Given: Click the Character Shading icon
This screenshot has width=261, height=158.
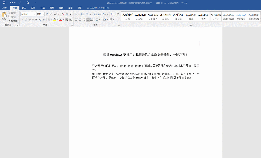Looking at the screenshot, I should pos(67,20).
